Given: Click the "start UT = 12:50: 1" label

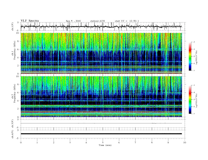Looking at the screenshot, I should 127,21.
